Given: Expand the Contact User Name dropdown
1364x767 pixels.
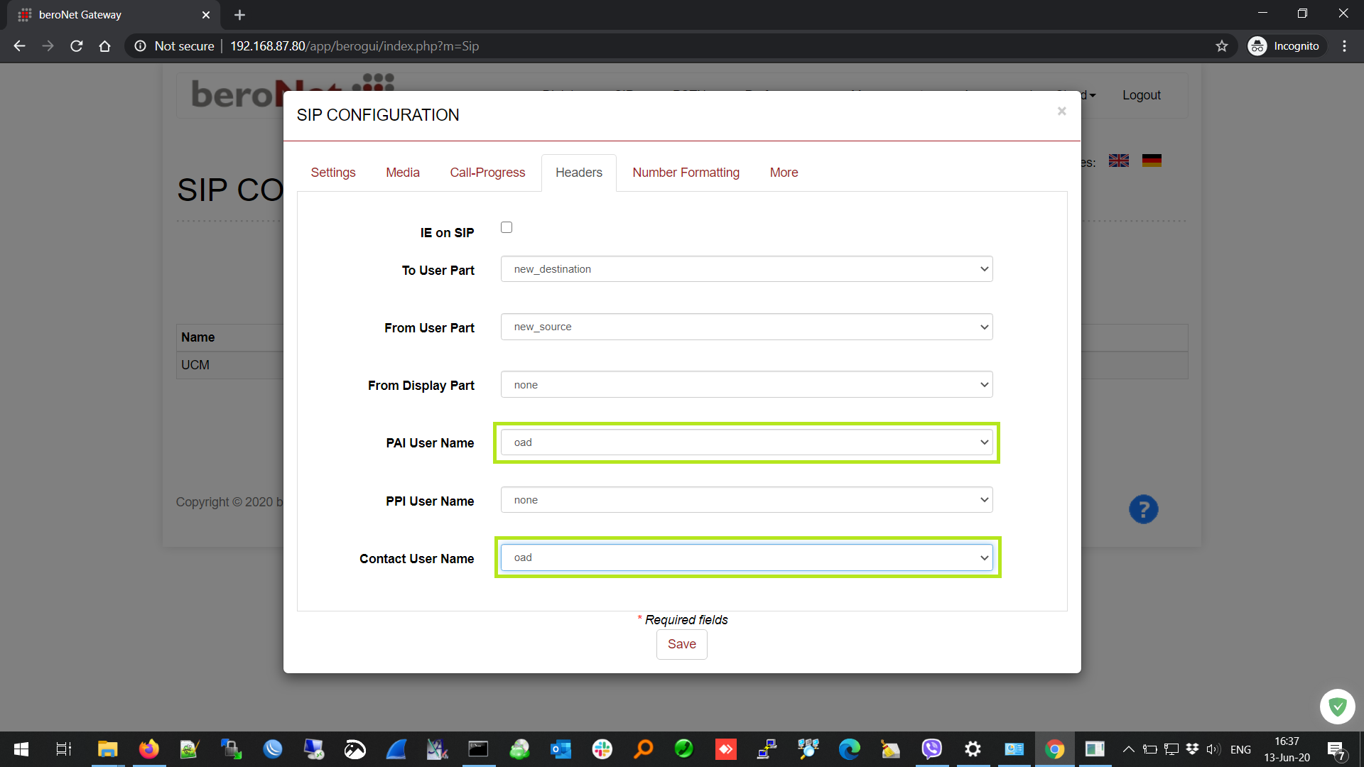Looking at the screenshot, I should coord(746,557).
